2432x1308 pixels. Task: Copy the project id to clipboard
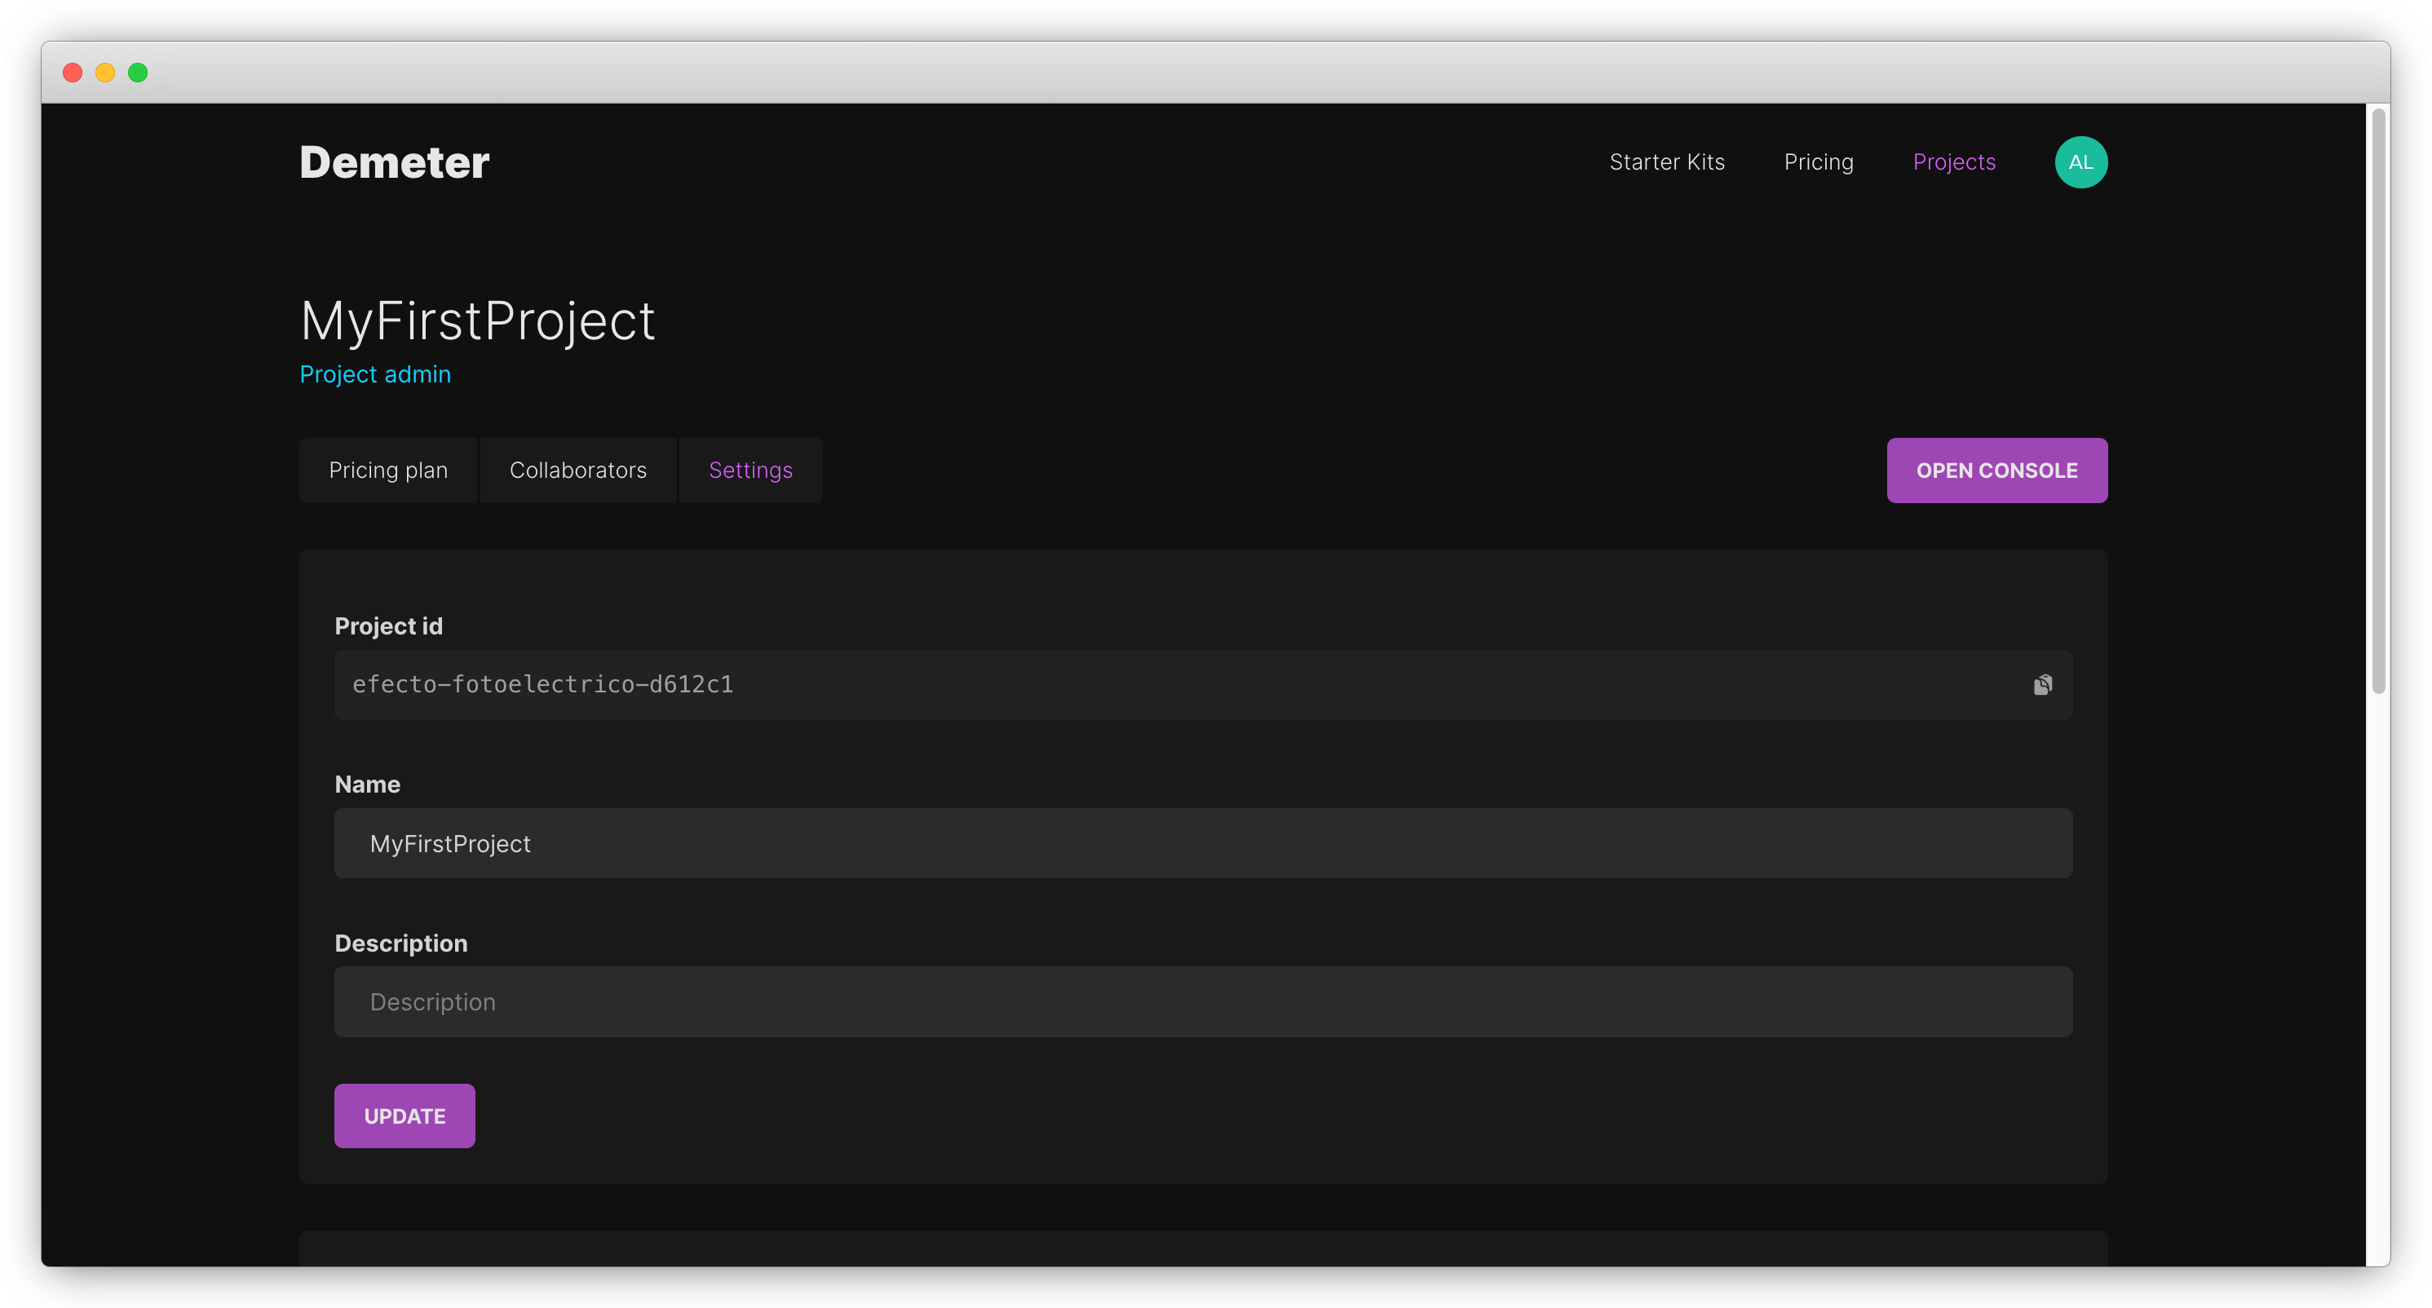click(2042, 684)
